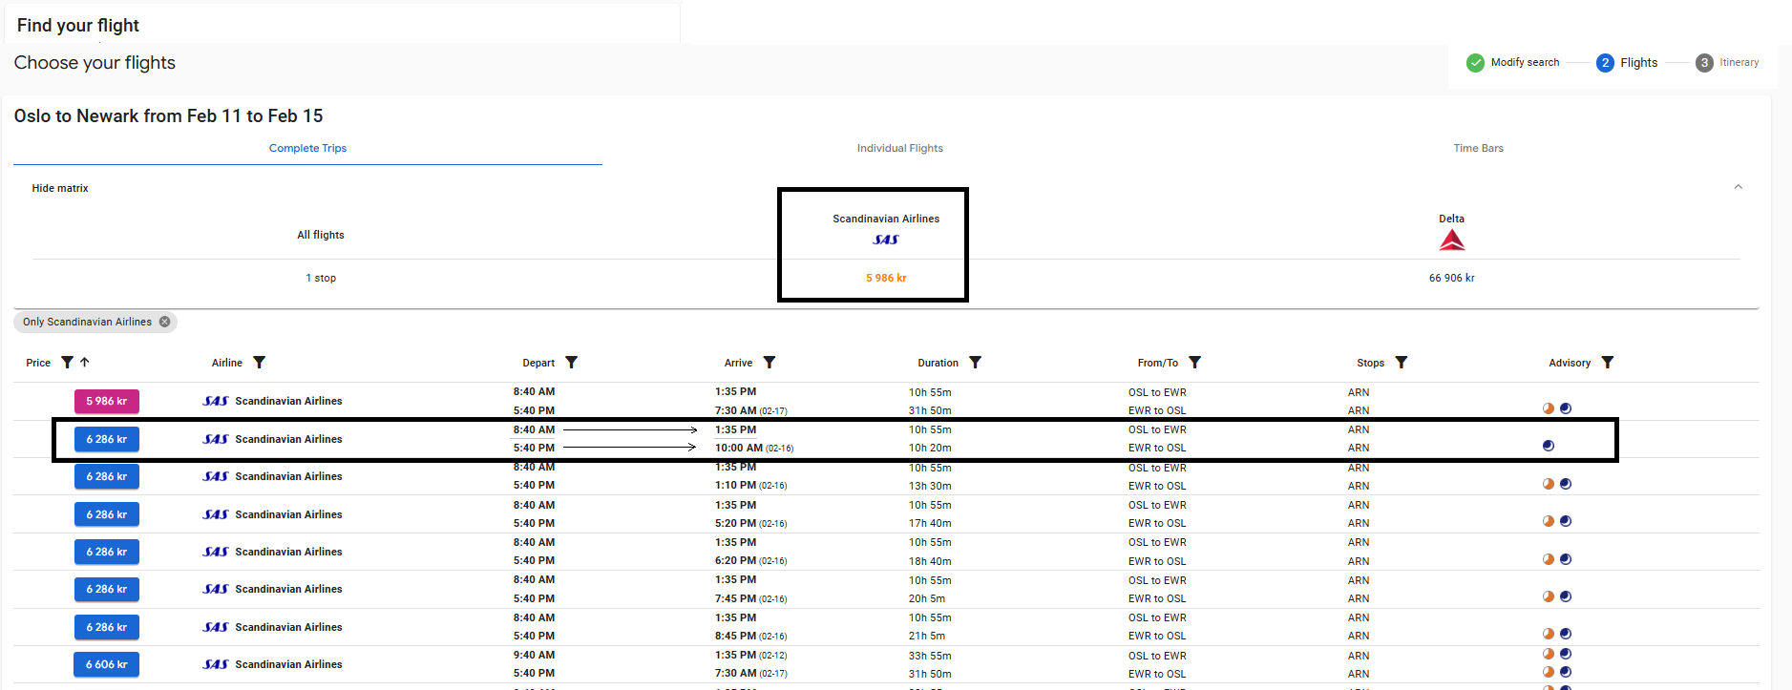Click the From/To column header label
This screenshot has width=1792, height=690.
point(1158,363)
